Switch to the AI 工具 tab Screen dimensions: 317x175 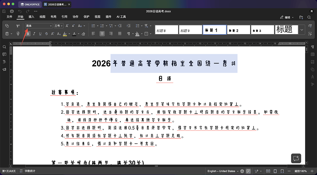coord(121,17)
